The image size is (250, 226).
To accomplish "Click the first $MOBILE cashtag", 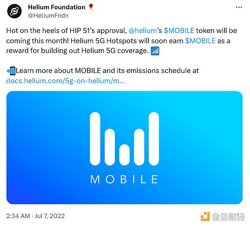I will 179,31.
